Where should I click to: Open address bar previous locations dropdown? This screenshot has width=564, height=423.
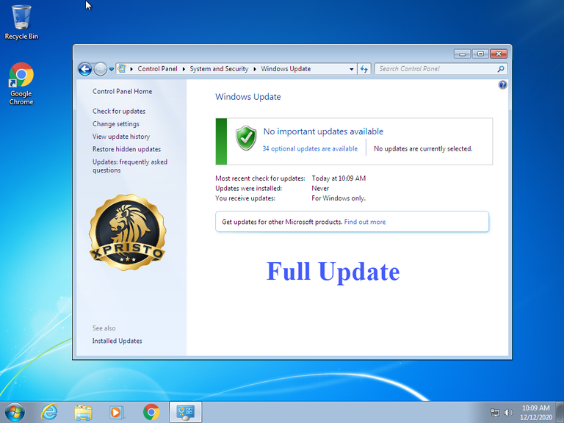[x=352, y=69]
